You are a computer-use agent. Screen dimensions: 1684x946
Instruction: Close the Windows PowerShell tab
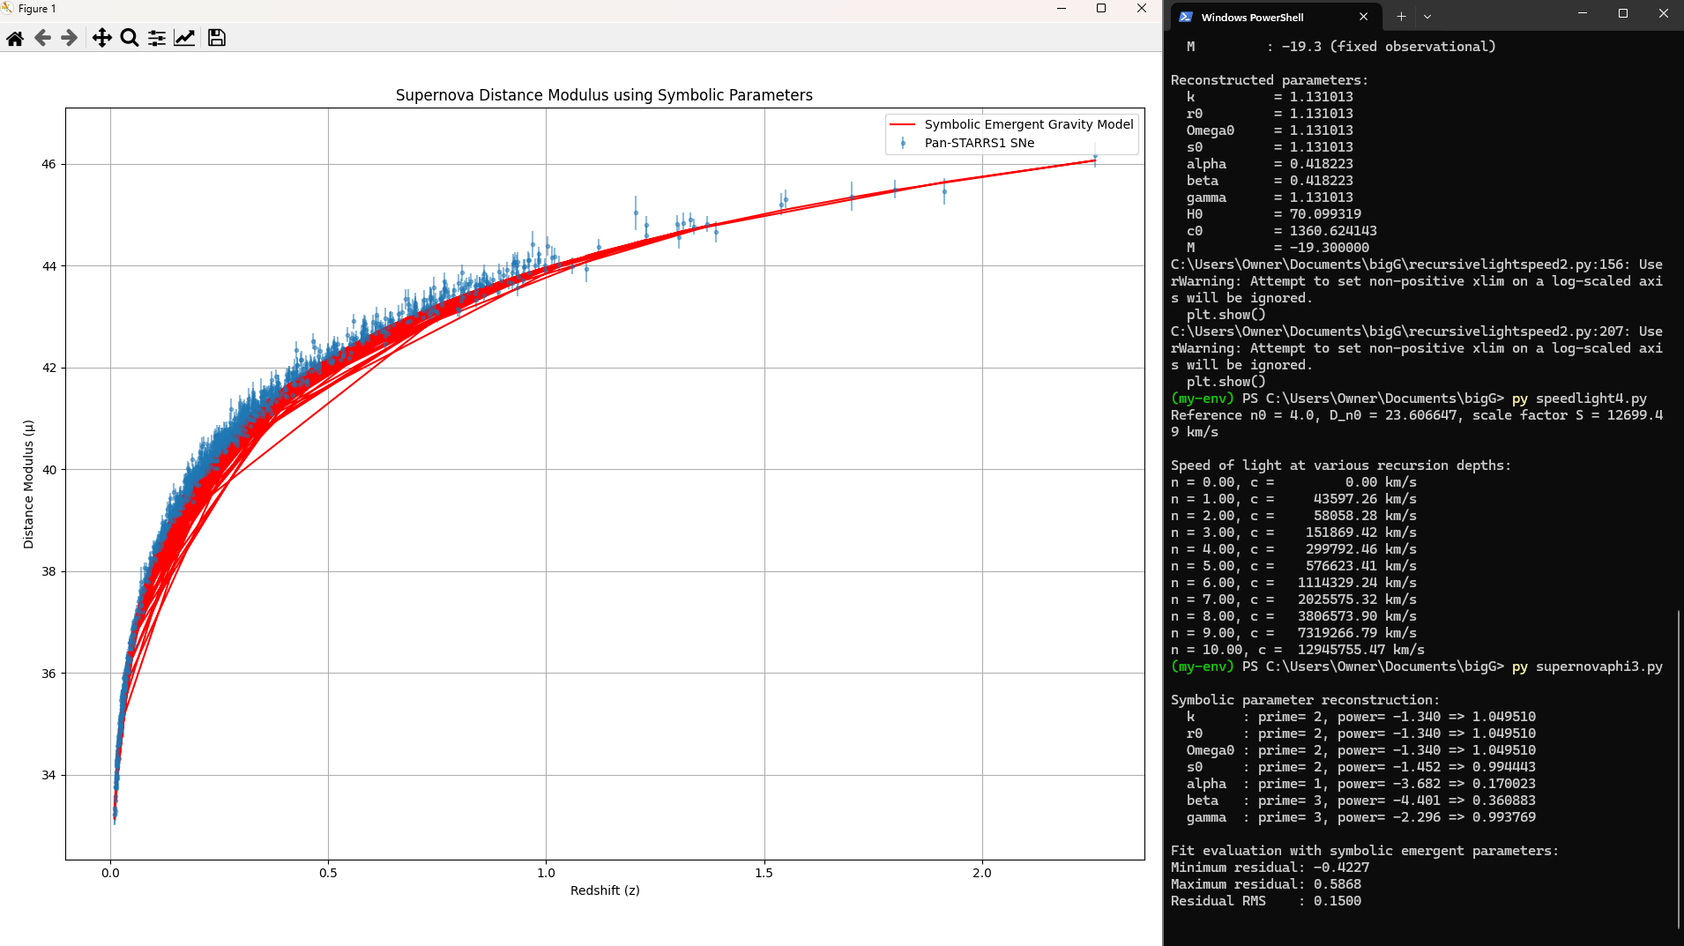click(x=1364, y=17)
